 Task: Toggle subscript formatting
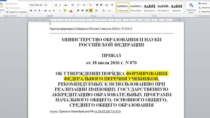50,10
